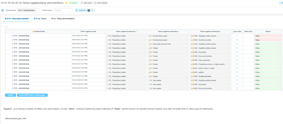Add new row for code 0111[110][N][04.000]
The width and height of the screenshot is (283, 124).
[237, 88]
